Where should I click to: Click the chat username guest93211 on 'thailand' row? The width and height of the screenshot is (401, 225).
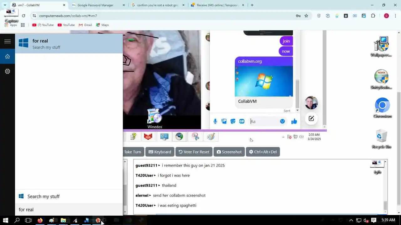click(x=146, y=185)
